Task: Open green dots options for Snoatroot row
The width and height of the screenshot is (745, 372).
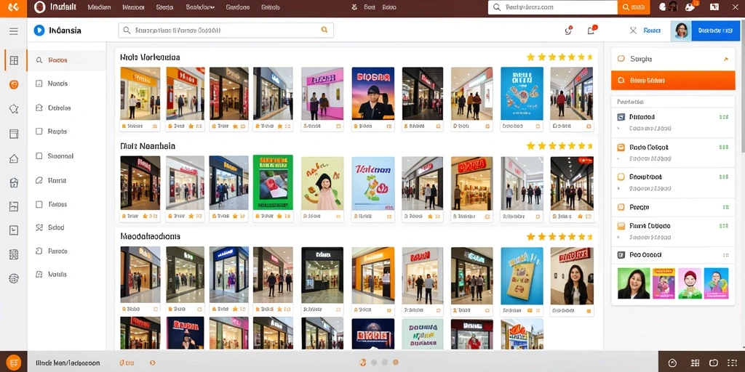Action: (724, 177)
